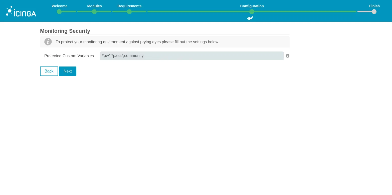Image resolution: width=392 pixels, height=195 pixels.
Task: Jump to the Finish wizard step label
Action: click(374, 6)
